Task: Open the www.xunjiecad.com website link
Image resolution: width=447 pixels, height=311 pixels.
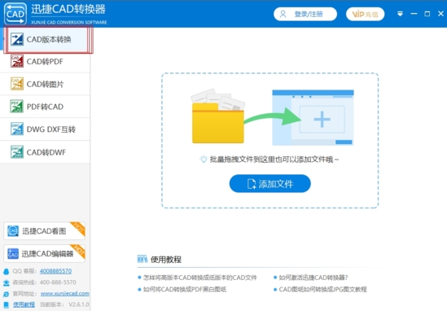Action: click(x=64, y=293)
